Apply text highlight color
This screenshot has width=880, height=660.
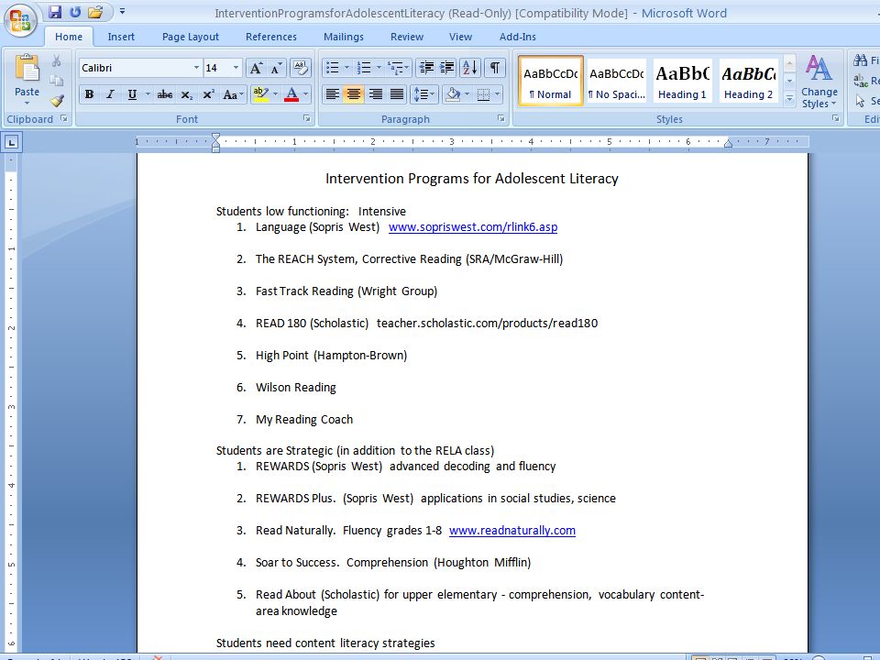(x=260, y=94)
